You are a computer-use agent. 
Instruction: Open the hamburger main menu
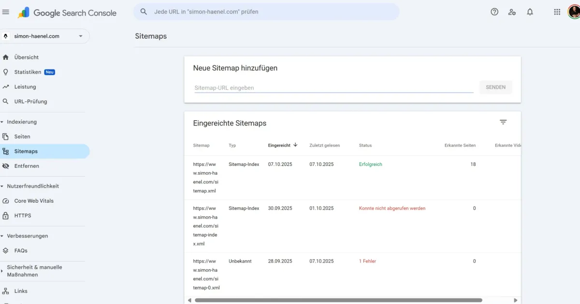[6, 12]
